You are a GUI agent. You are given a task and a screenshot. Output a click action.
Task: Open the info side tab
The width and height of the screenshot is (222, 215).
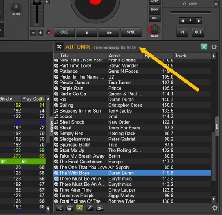[217, 126]
